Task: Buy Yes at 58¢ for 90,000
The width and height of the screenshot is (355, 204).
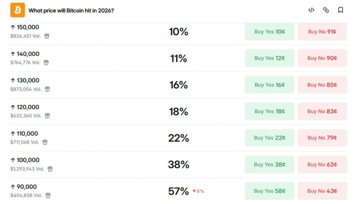Action: (269, 191)
